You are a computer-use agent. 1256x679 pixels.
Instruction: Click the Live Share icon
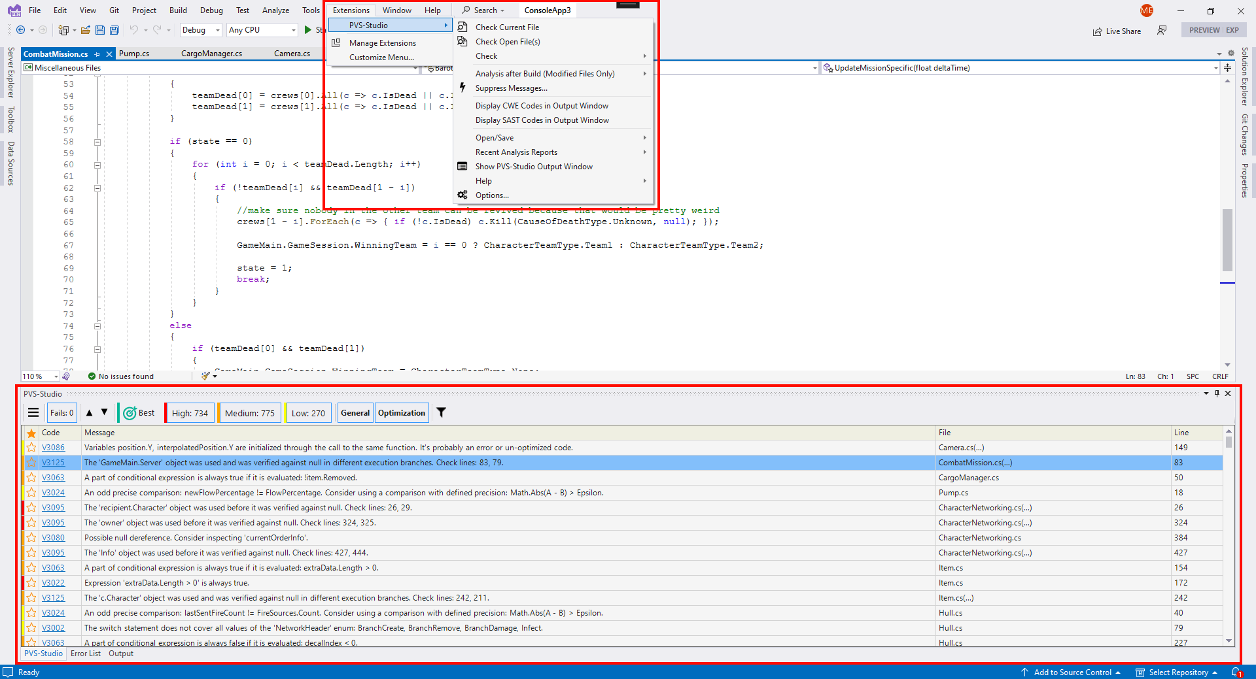[x=1098, y=31]
